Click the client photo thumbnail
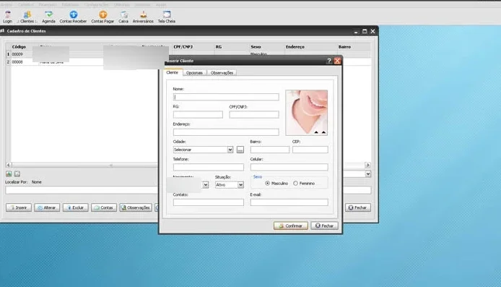501x287 pixels. click(306, 113)
